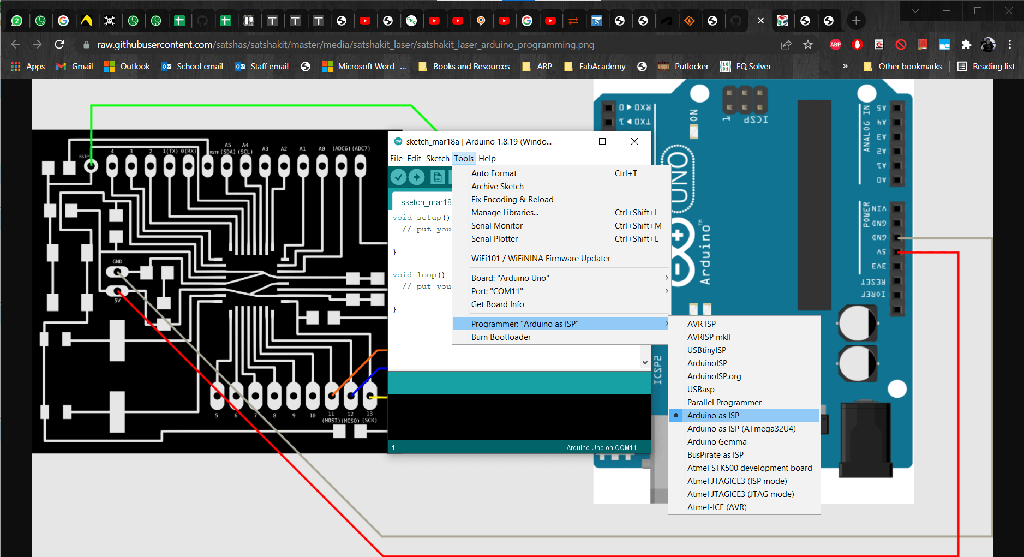
Task: Open the Outlook bookmark
Action: coord(127,66)
